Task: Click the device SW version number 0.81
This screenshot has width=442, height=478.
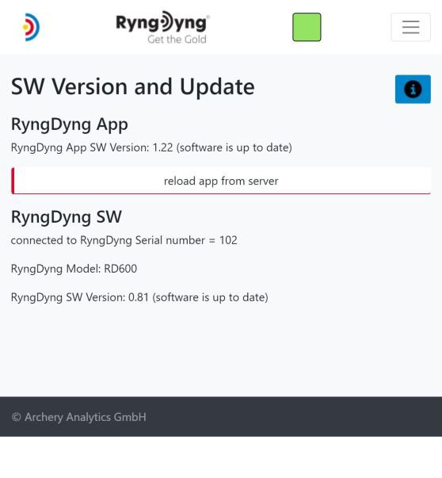Action: (x=139, y=297)
